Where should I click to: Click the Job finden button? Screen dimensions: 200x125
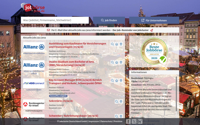point(109,20)
